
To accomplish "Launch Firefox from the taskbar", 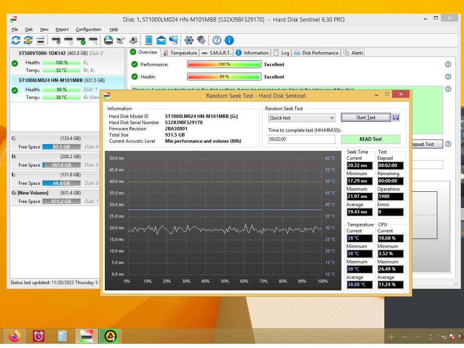I will [x=15, y=336].
